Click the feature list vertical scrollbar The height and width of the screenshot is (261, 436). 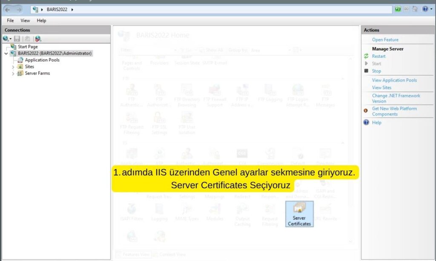[351, 150]
